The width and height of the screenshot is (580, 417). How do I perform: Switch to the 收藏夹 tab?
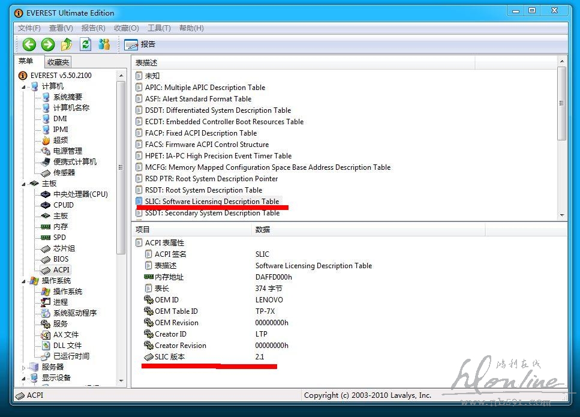pos(58,62)
